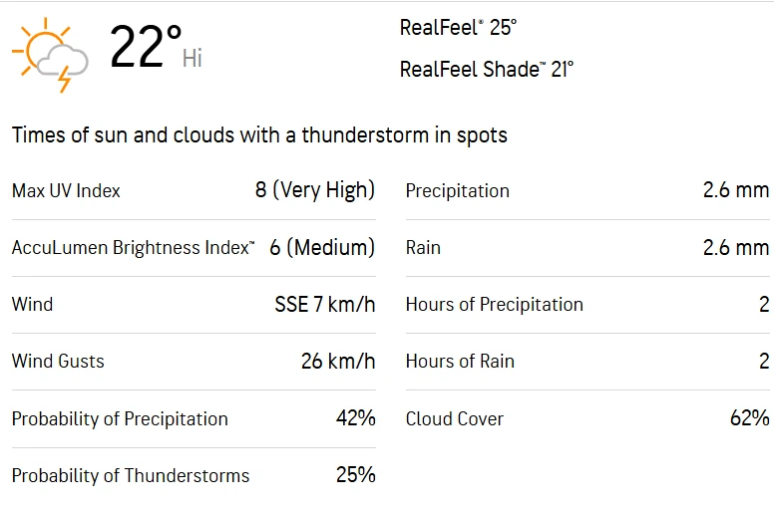
Task: Click the RealFeel Shade 21° text
Action: [x=486, y=69]
